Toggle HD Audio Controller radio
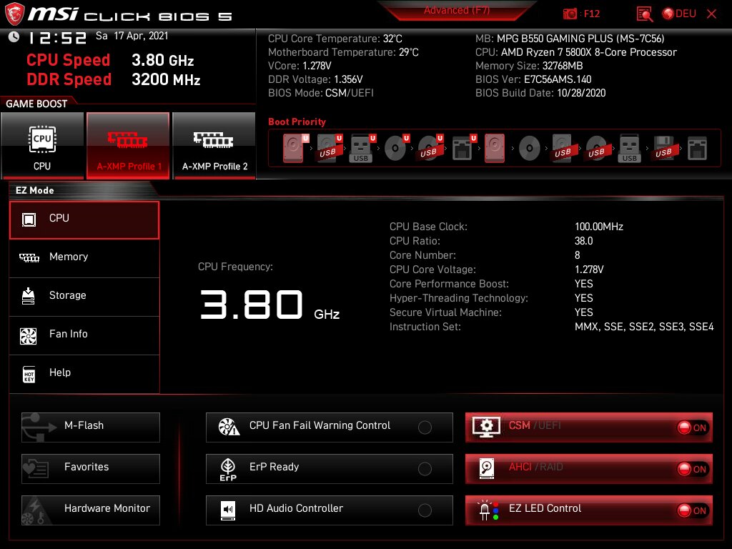Image resolution: width=732 pixels, height=549 pixels. [425, 510]
